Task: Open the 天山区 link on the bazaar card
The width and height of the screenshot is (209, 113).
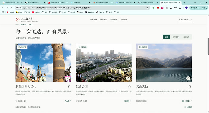Action: 68,101
